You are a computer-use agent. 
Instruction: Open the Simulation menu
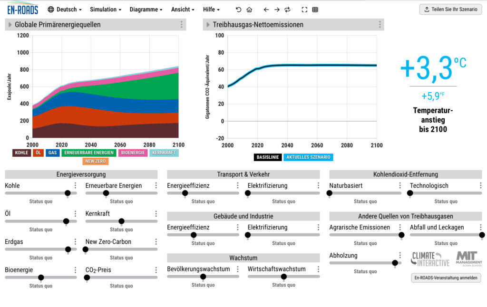106,10
